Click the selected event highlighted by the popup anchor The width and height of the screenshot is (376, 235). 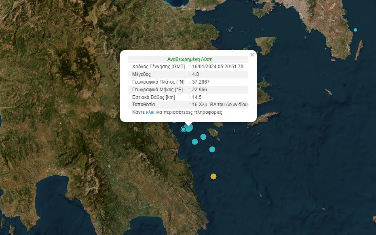188,127
